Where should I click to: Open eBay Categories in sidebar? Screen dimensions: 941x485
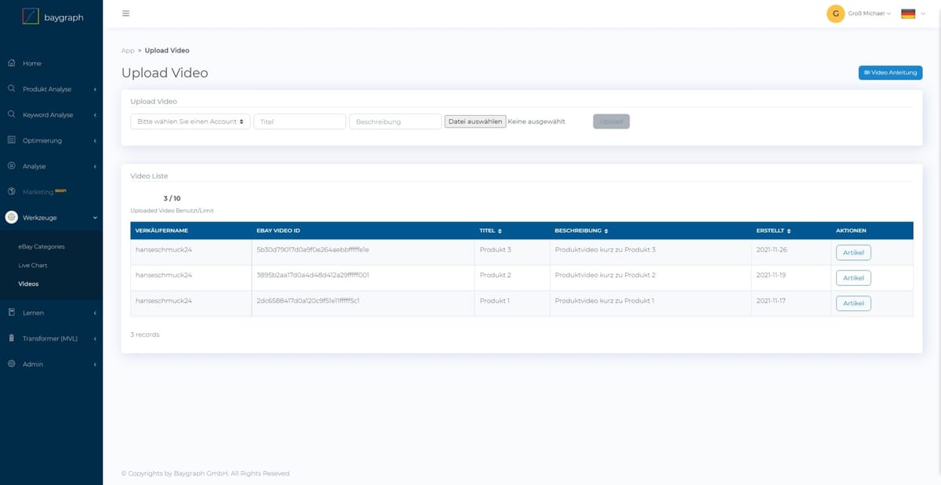[x=42, y=247]
